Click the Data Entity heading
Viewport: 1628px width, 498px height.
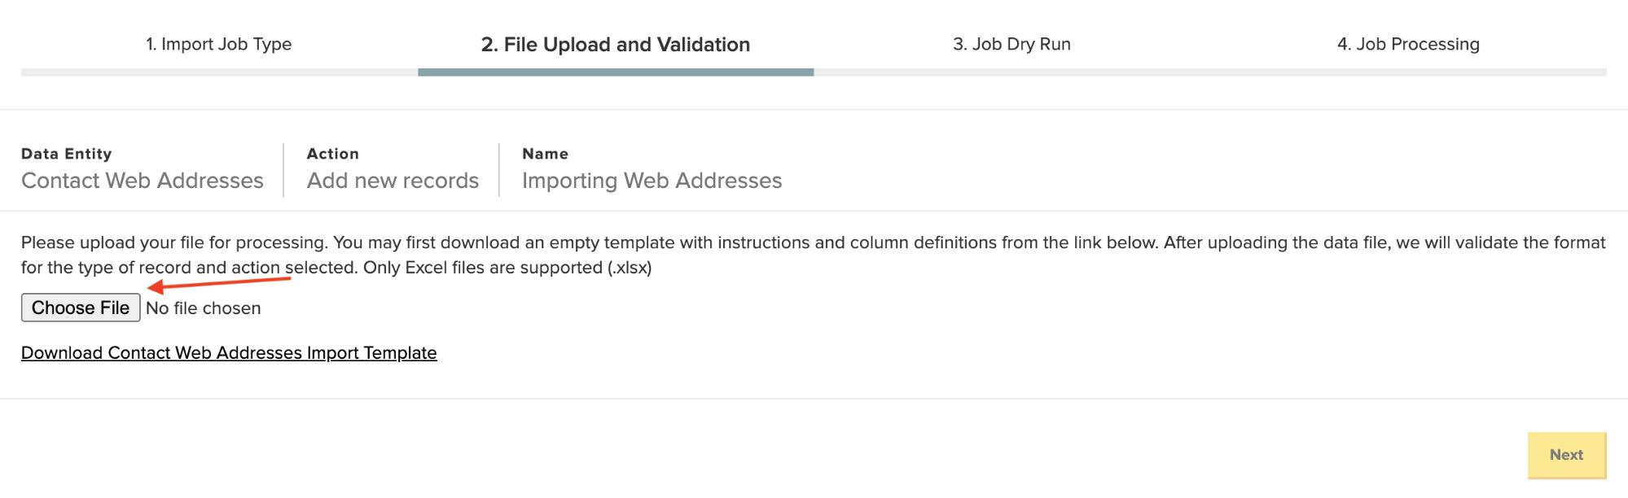click(x=66, y=154)
